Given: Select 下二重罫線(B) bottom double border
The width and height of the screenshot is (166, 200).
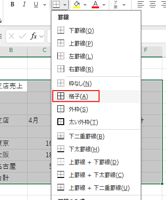Looking at the screenshot, I should click(96, 136).
